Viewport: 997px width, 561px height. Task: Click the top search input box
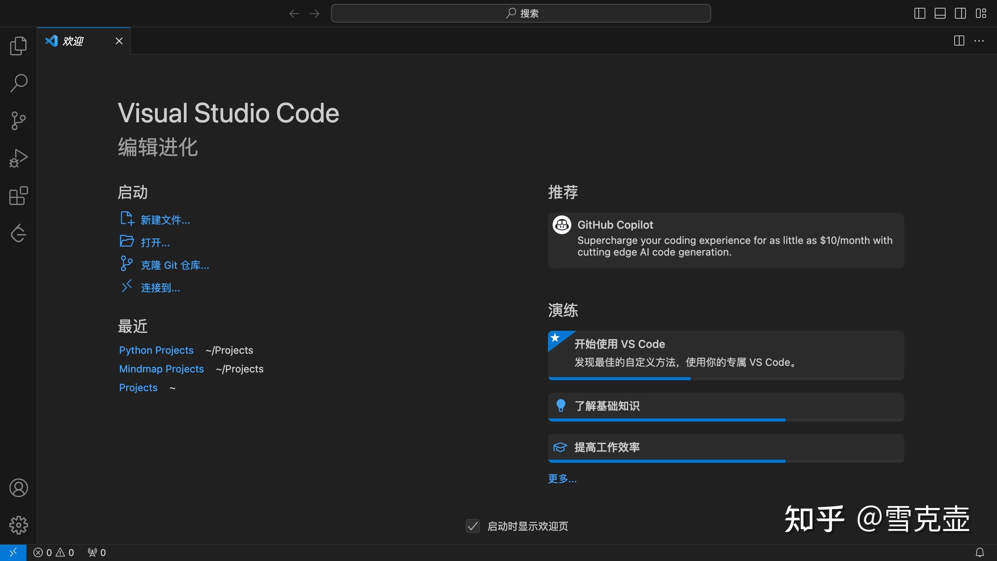pos(521,13)
